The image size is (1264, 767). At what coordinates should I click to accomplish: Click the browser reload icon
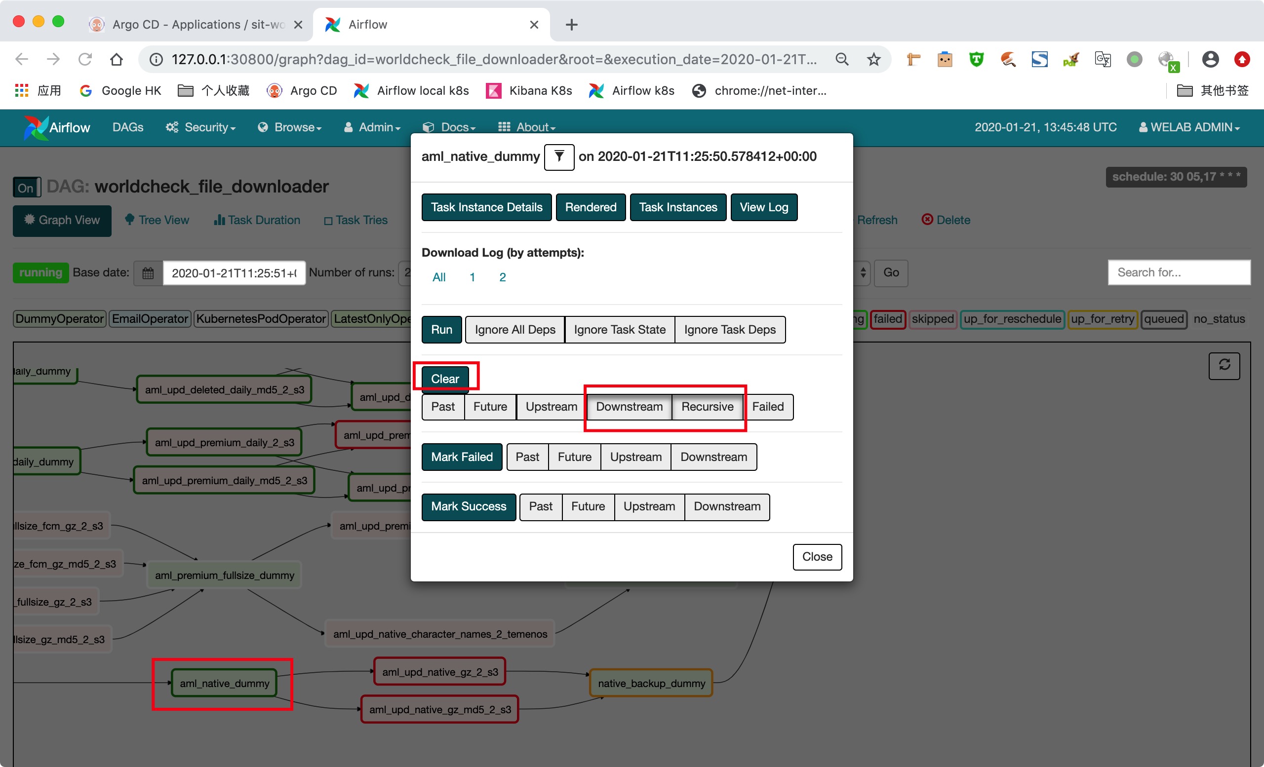coord(85,59)
